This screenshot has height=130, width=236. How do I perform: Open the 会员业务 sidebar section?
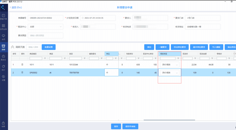[x=3, y=27]
